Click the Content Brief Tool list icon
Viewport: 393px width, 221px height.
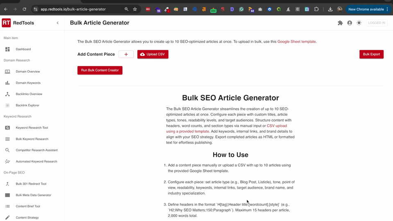coord(7,206)
